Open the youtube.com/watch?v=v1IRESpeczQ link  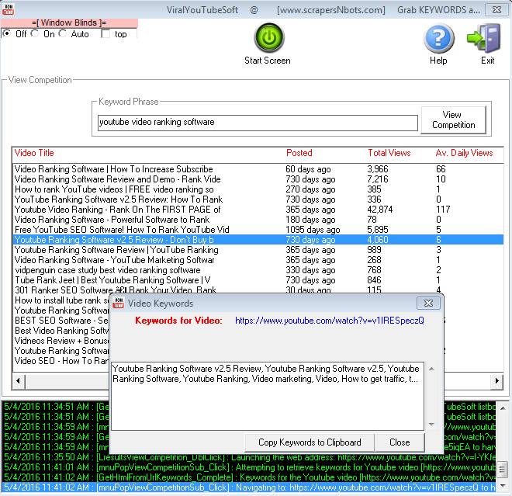tap(330, 321)
